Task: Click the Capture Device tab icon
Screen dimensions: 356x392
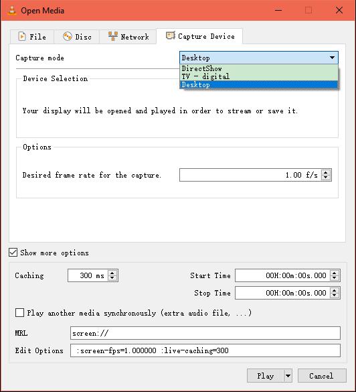Action: point(170,36)
